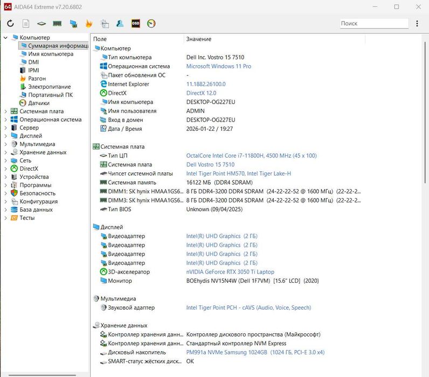This screenshot has width=429, height=377.
Task: Select the Устройства tree item
Action: point(34,177)
